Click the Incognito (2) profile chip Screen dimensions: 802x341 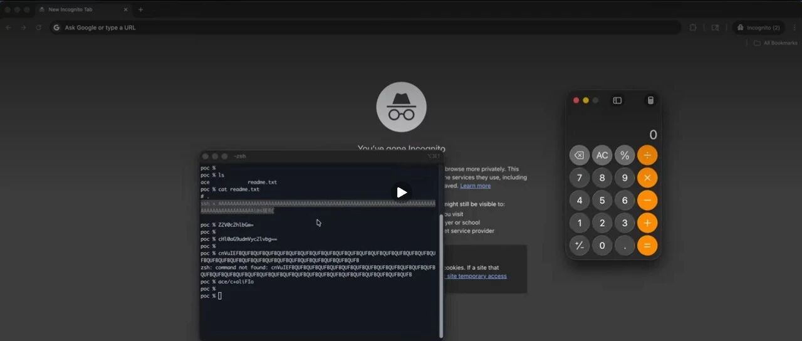coord(758,28)
